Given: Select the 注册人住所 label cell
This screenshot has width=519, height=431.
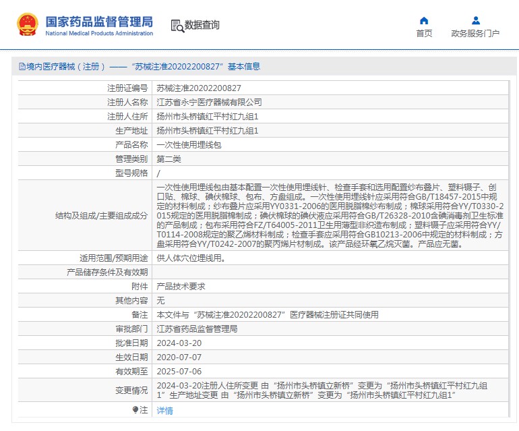Looking at the screenshot, I should tap(85, 117).
